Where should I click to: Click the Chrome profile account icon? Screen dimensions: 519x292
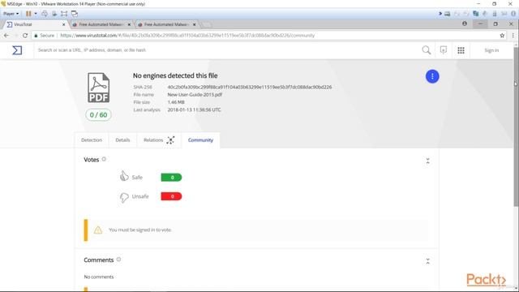coord(465,24)
